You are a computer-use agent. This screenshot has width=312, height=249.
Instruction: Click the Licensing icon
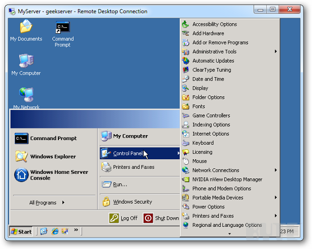coord(186,152)
